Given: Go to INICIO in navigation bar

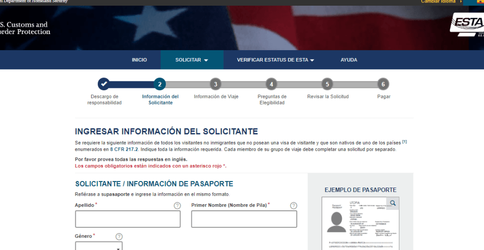Looking at the screenshot, I should [x=139, y=60].
